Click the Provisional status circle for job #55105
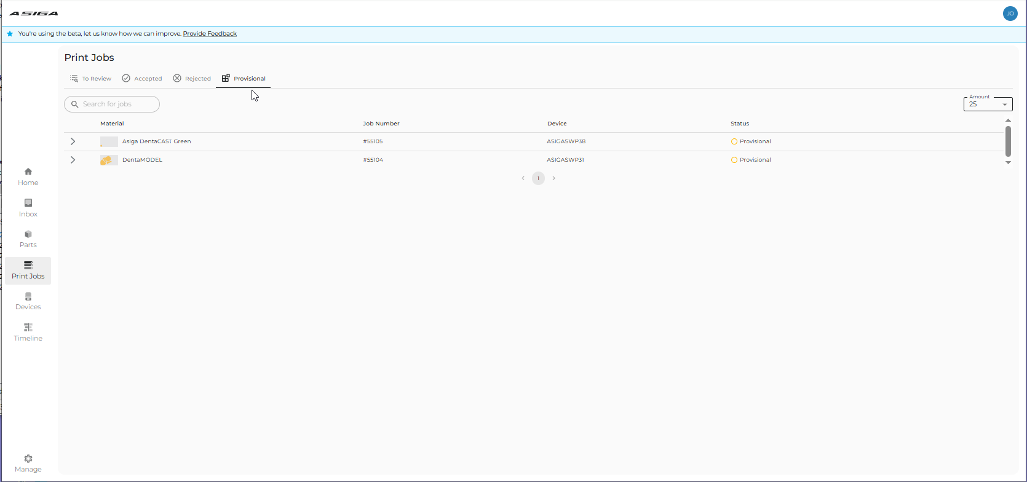Image resolution: width=1027 pixels, height=482 pixels. pyautogui.click(x=734, y=141)
